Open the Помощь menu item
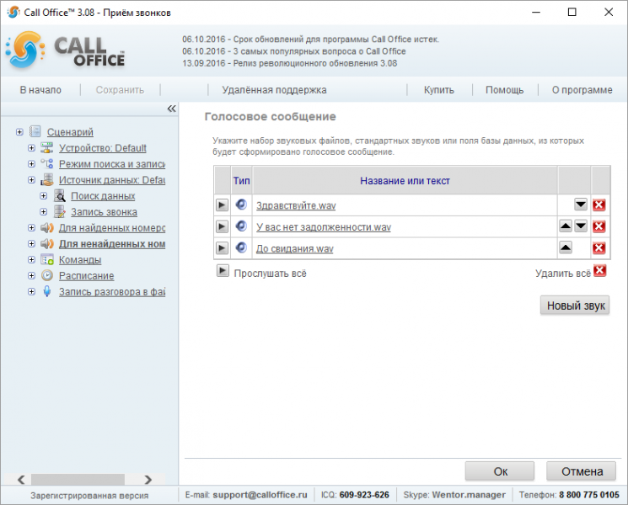This screenshot has width=628, height=505. coord(504,90)
